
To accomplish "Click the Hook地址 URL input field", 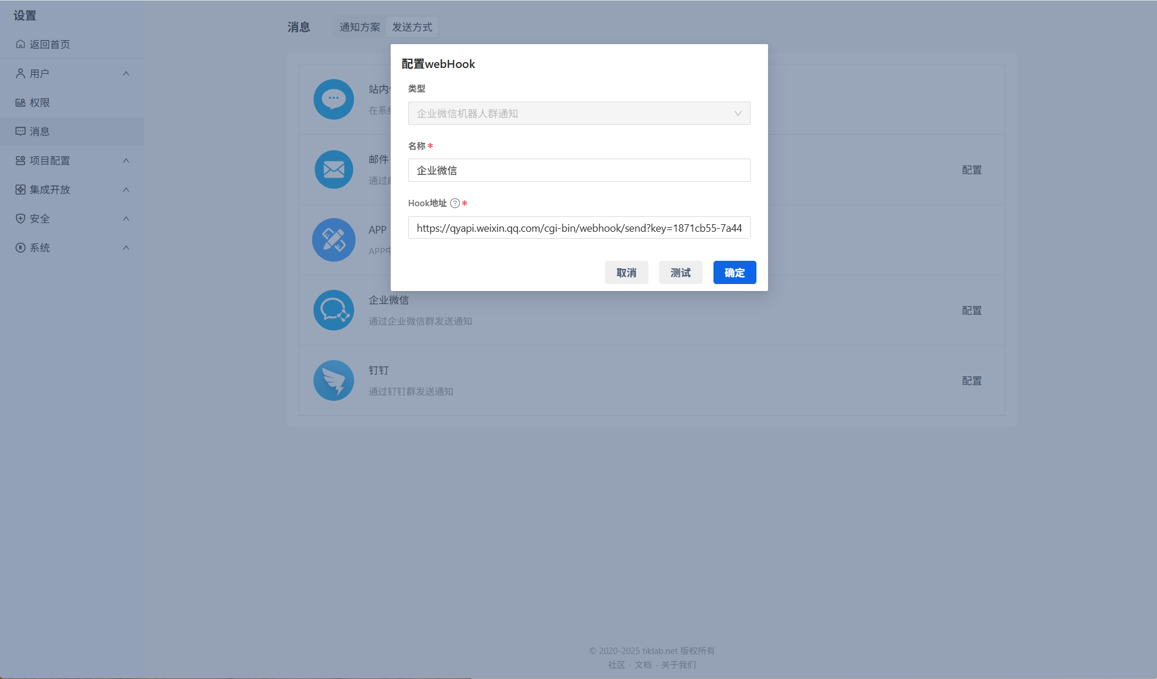I will pyautogui.click(x=579, y=228).
